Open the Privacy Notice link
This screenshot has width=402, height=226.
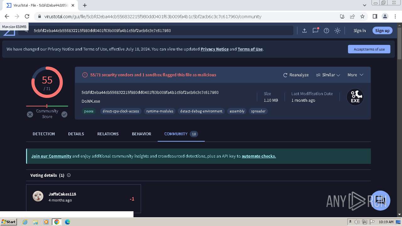(x=215, y=49)
